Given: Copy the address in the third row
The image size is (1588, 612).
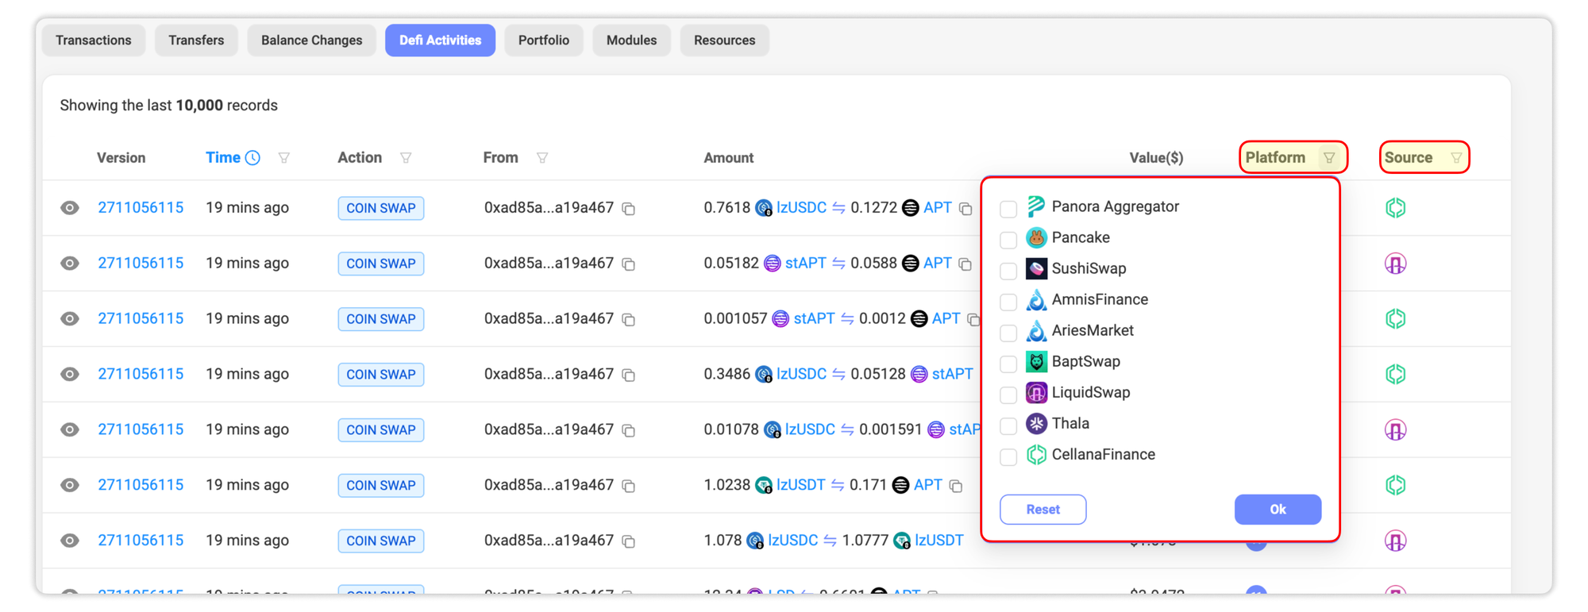Looking at the screenshot, I should point(629,320).
